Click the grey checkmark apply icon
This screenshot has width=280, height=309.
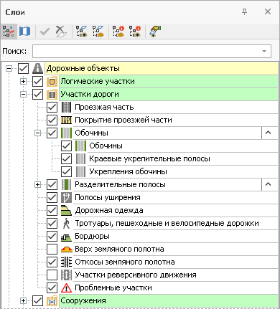(x=45, y=32)
